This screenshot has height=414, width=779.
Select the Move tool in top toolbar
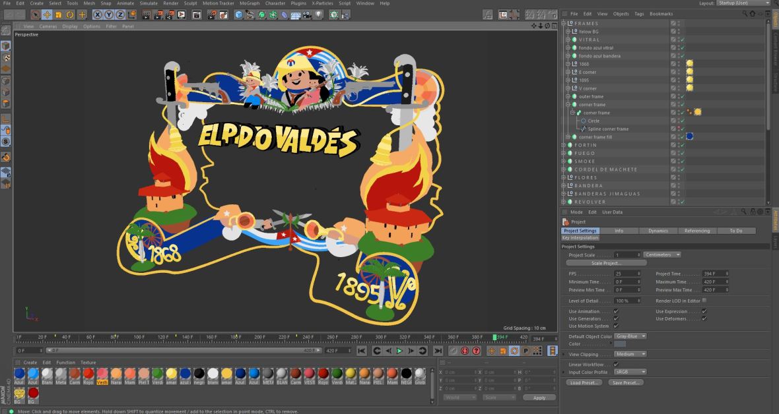47,15
